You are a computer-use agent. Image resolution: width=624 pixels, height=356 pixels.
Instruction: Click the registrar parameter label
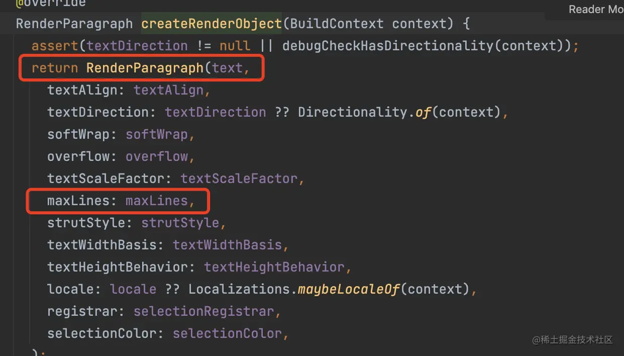[x=82, y=311]
